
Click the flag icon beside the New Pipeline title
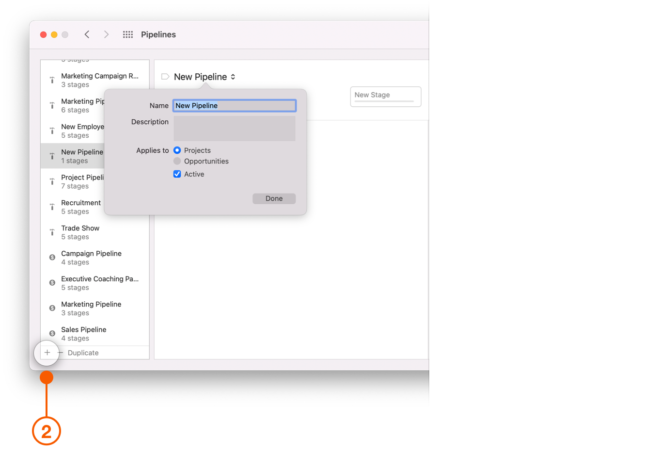click(x=165, y=76)
